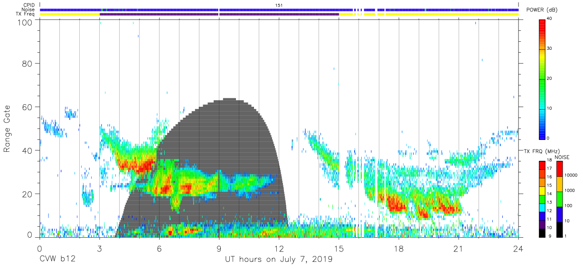Click the 'Range Gate' y-axis title
The image size is (583, 269).
[x=7, y=130]
